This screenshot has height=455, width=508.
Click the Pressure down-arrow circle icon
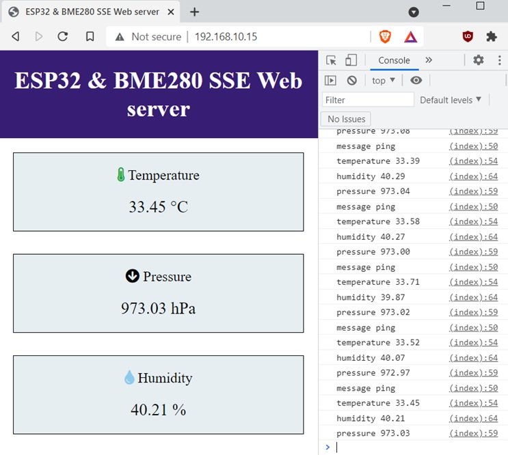pos(132,276)
